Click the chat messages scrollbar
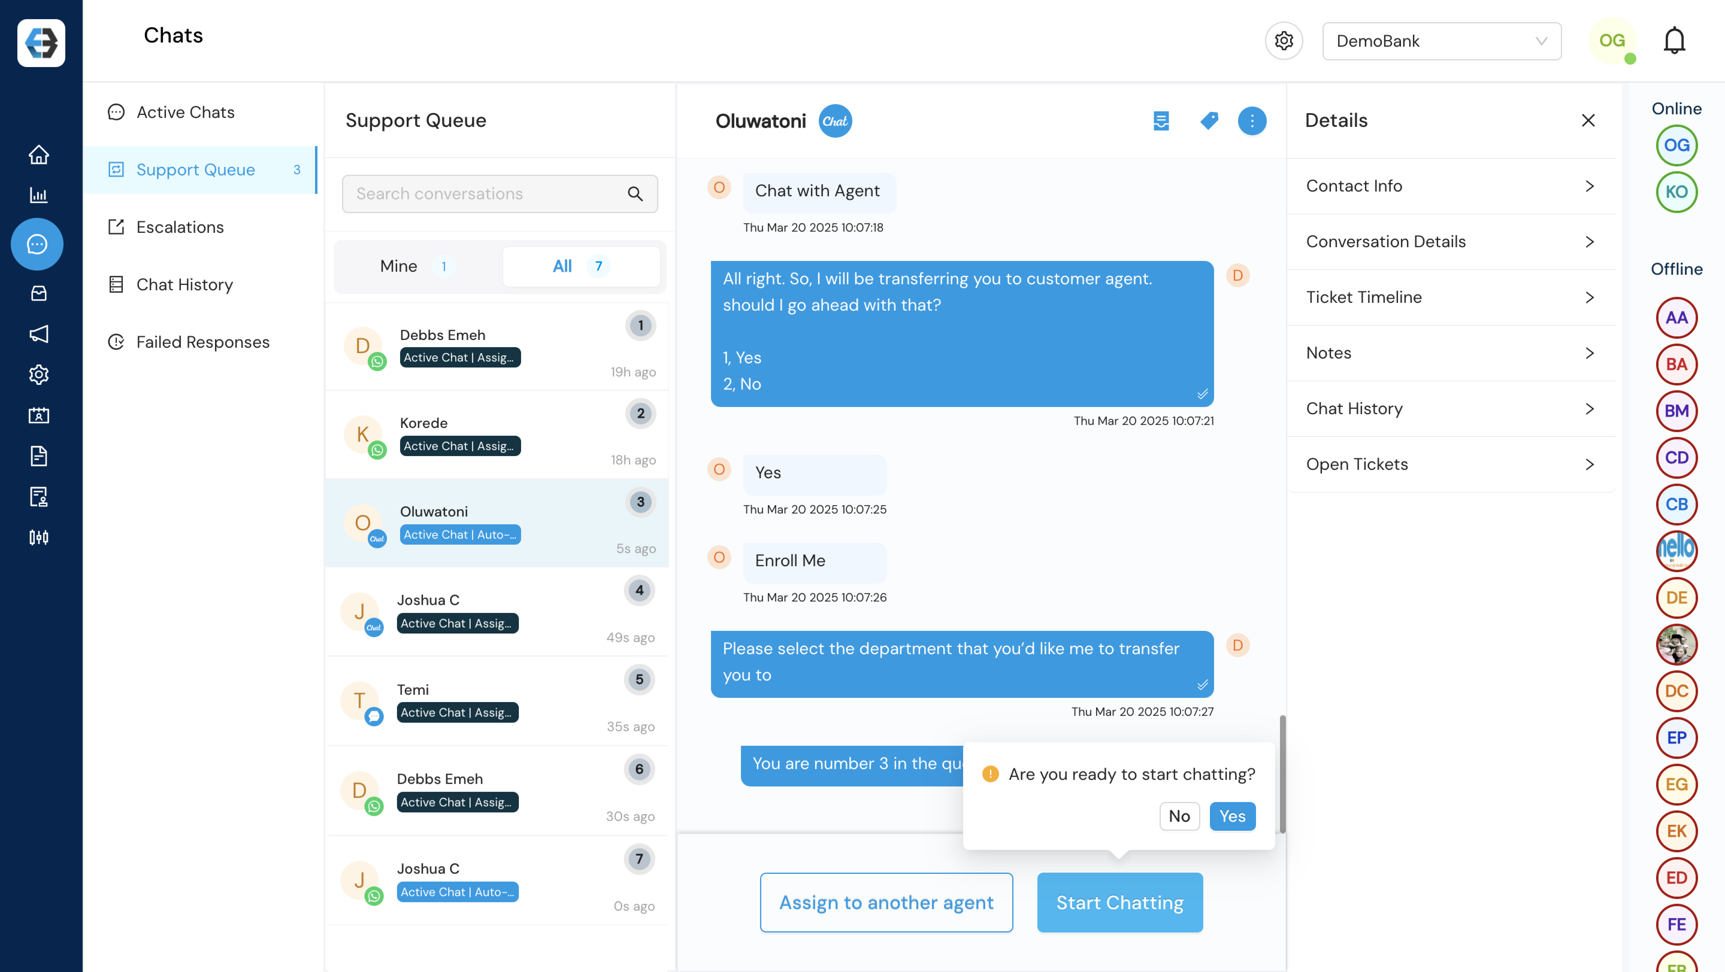This screenshot has height=972, width=1725. pyautogui.click(x=1282, y=774)
